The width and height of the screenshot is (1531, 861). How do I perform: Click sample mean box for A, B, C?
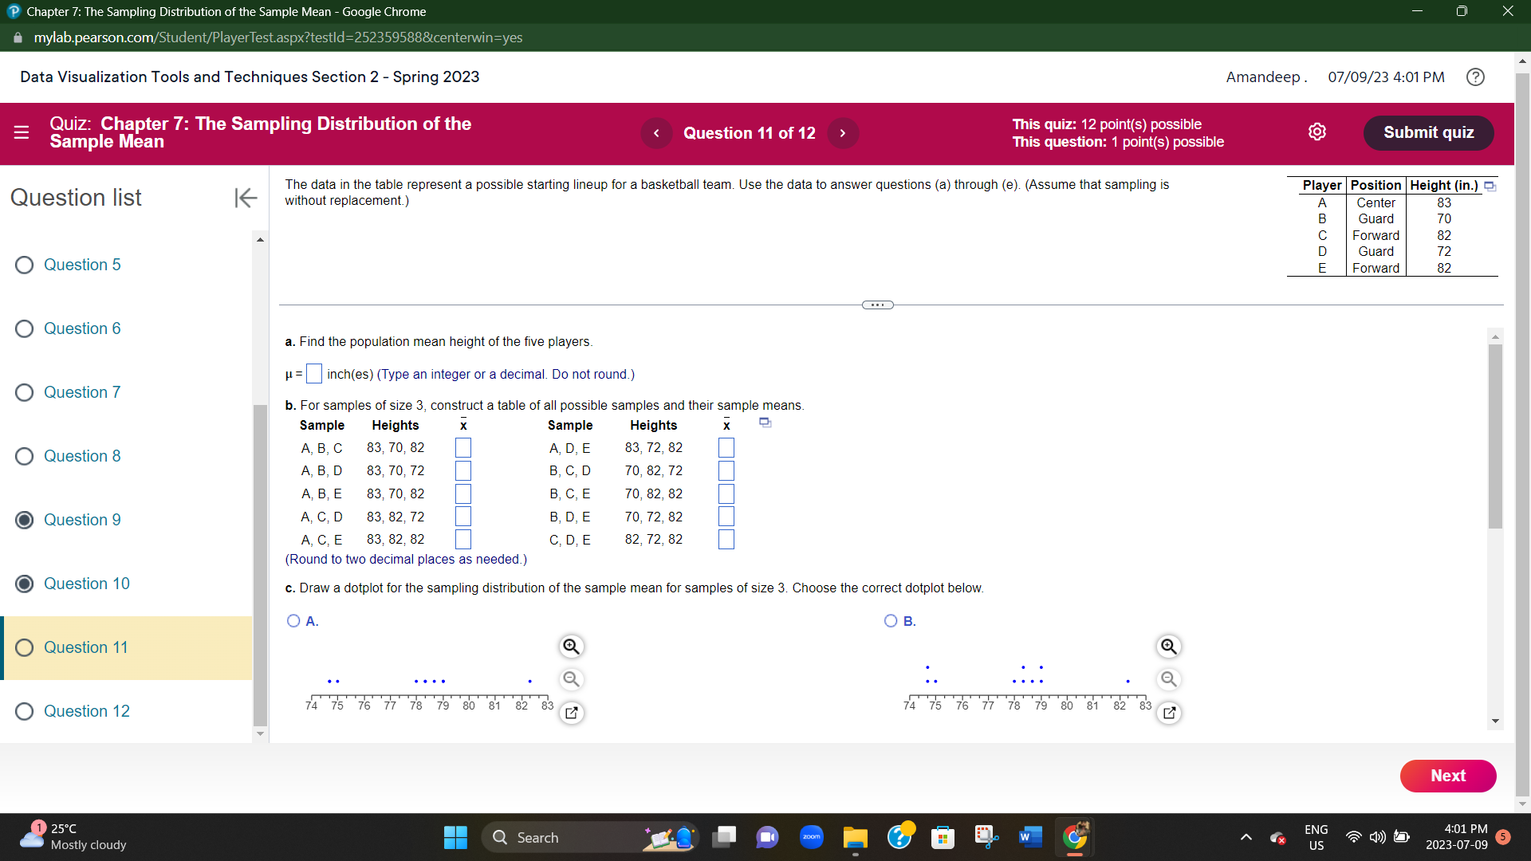tap(463, 448)
